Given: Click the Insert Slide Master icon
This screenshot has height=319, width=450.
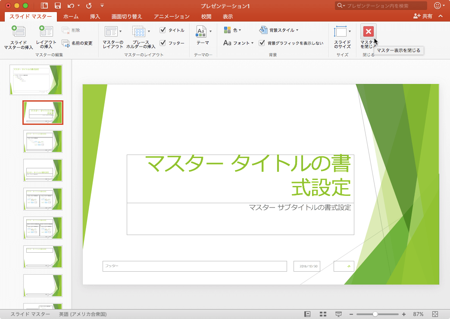Looking at the screenshot, I should (x=18, y=32).
